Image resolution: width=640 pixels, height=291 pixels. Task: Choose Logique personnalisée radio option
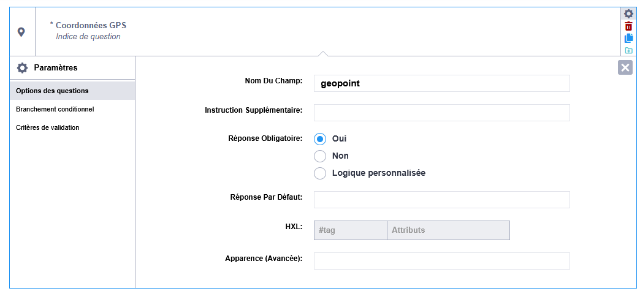pyautogui.click(x=320, y=173)
